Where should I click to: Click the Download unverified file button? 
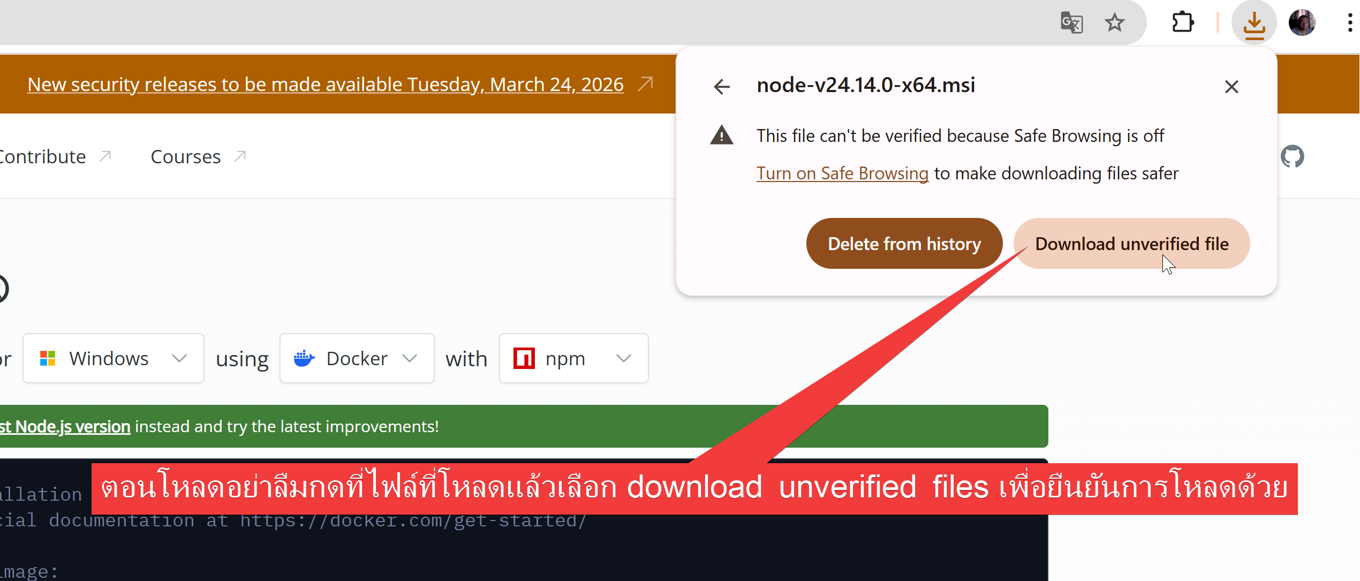[1132, 244]
